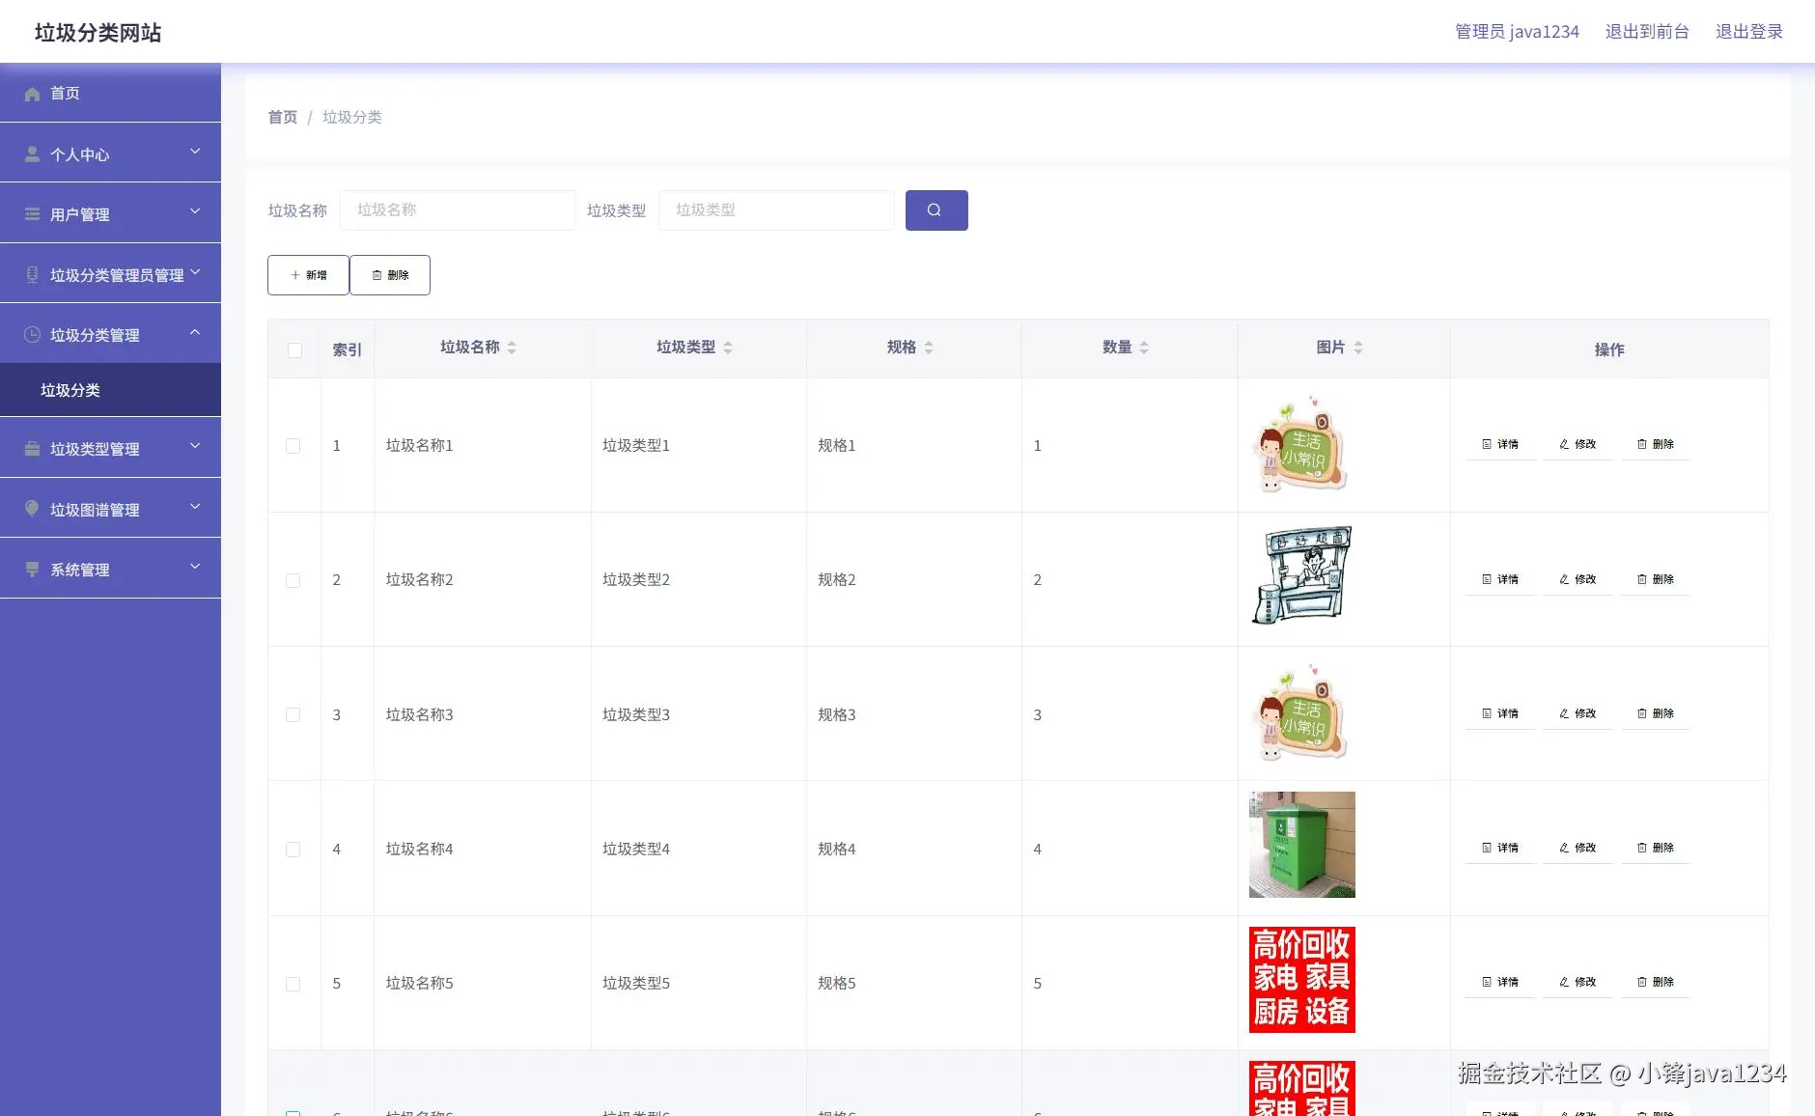Click 首页 in the breadcrumb

(x=283, y=117)
